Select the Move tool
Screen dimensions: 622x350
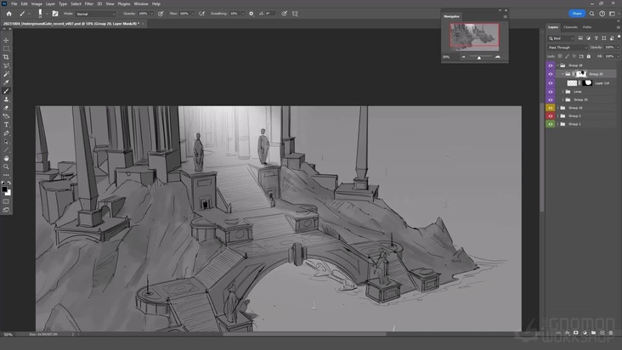click(x=6, y=40)
